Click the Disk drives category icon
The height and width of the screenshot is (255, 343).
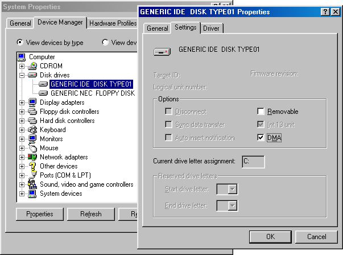[x=32, y=75]
